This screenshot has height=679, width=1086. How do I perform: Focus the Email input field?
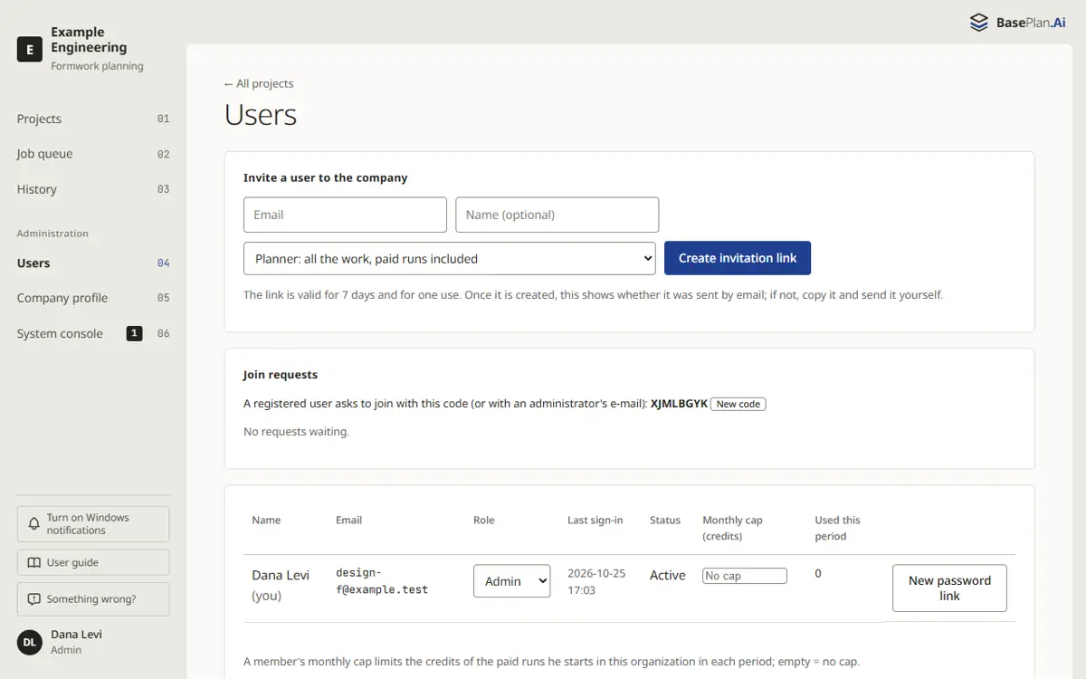[345, 215]
